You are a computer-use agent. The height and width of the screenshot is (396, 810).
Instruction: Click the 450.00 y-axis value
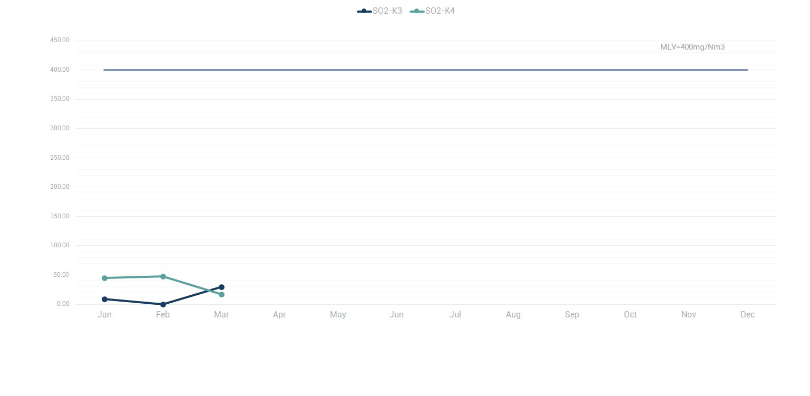click(60, 41)
